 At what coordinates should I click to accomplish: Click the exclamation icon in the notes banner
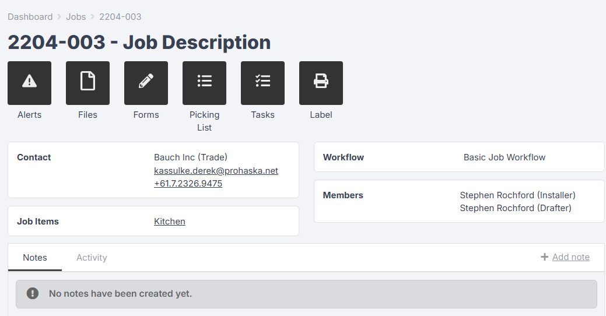33,294
